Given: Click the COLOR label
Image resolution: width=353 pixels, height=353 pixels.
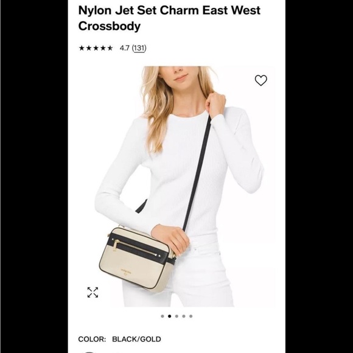Looking at the screenshot, I should (x=92, y=339).
